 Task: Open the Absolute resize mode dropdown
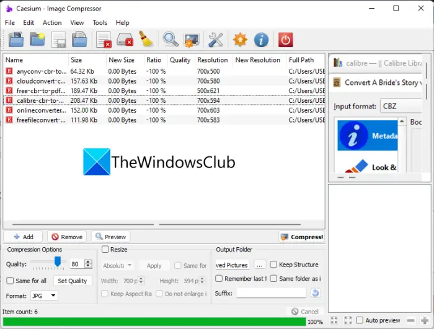click(117, 266)
